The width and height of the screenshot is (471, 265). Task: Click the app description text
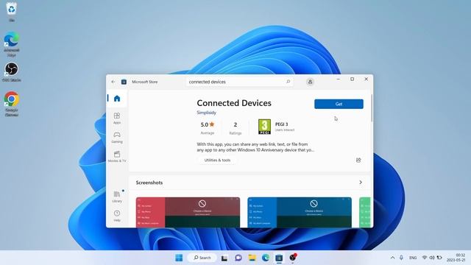pyautogui.click(x=255, y=147)
